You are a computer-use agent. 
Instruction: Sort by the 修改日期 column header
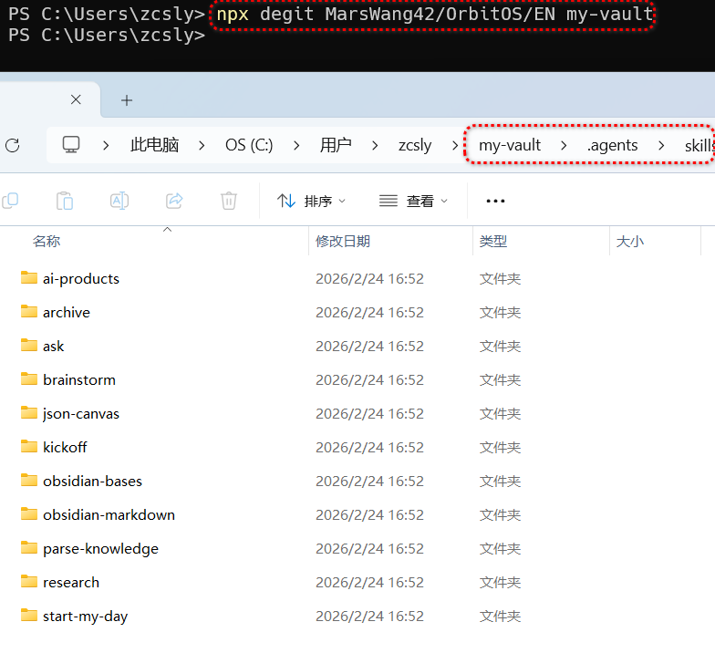(x=343, y=242)
